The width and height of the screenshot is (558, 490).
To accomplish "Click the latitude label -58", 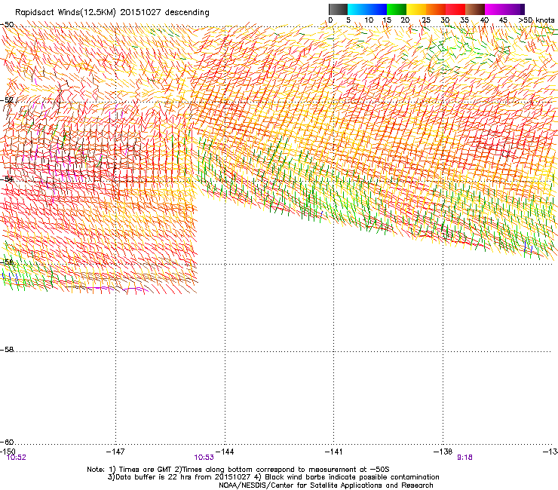I will 7,350.
